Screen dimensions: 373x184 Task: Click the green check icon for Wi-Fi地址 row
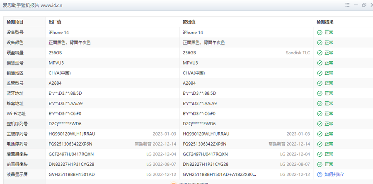tap(320, 114)
